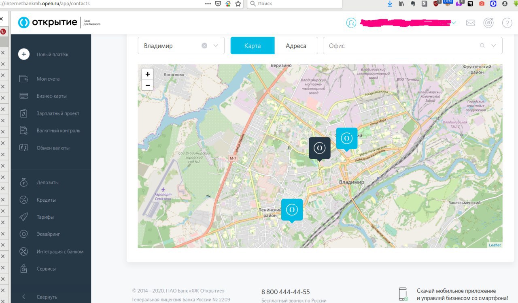518x303 pixels.
Task: Click the browser downloads arrow icon
Action: pos(390,4)
